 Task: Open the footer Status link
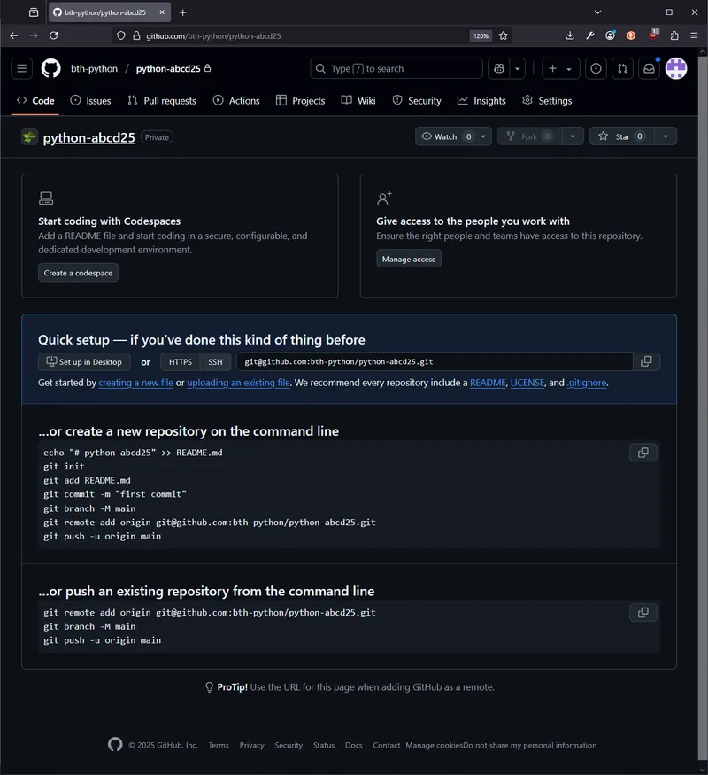click(324, 746)
